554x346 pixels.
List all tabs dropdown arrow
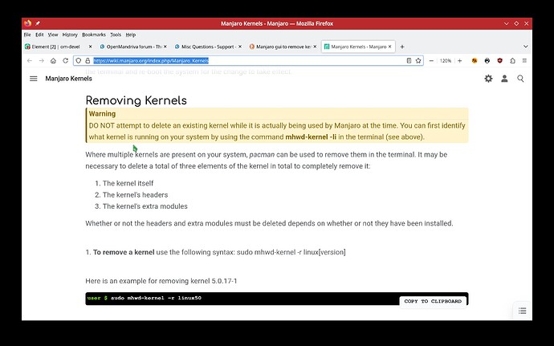525,47
